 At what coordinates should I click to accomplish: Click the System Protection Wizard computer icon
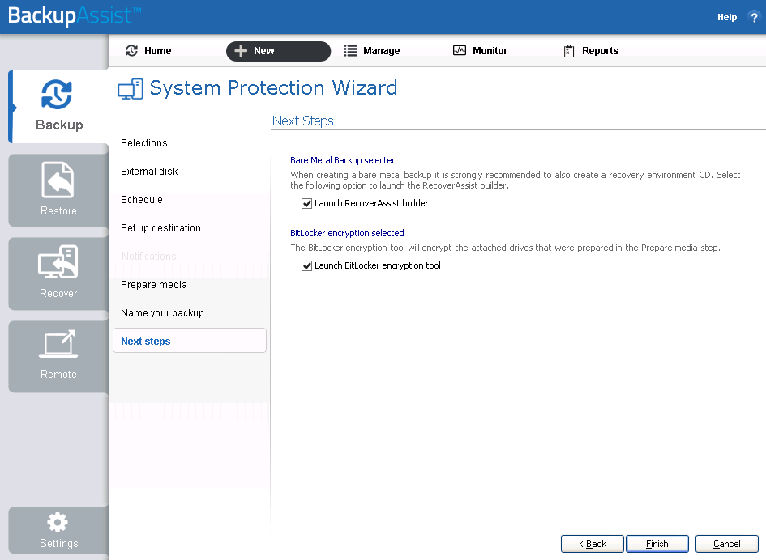click(x=131, y=89)
